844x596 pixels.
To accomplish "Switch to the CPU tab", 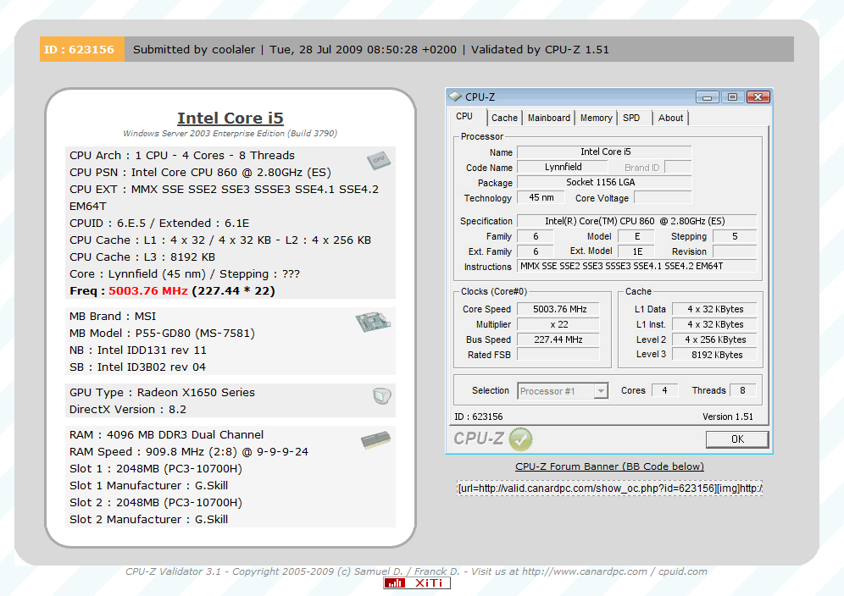I will click(464, 116).
